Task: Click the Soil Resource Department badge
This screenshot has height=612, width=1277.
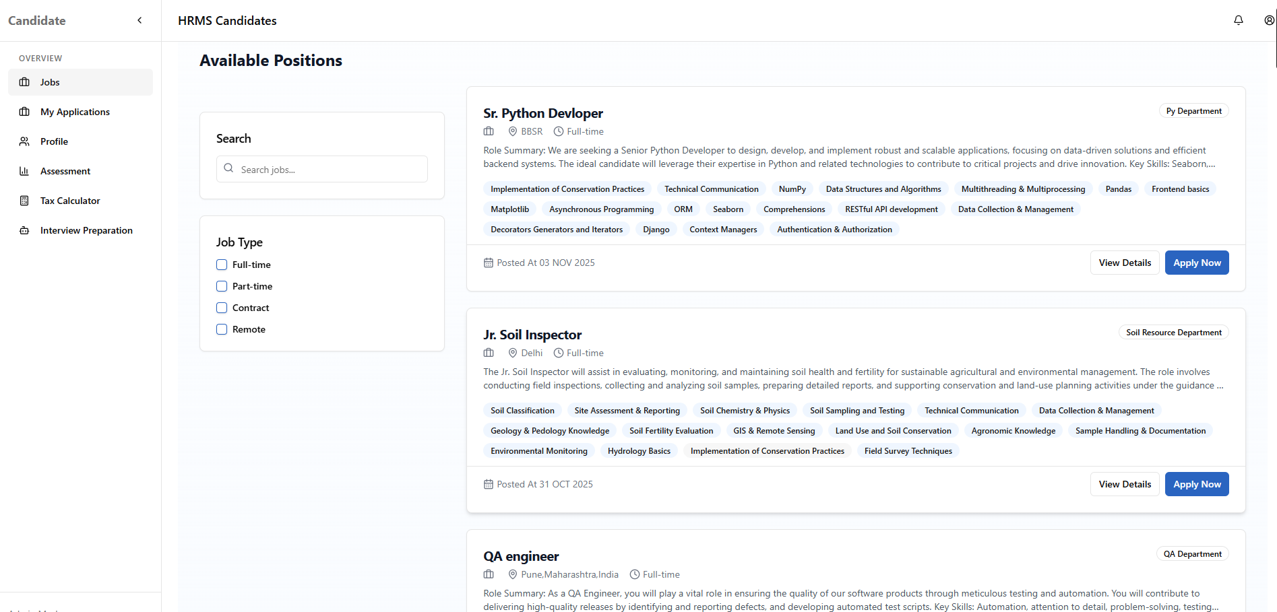Action: (1173, 332)
